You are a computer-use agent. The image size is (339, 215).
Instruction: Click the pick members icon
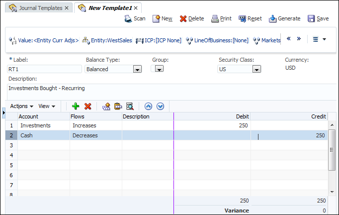coord(106,106)
